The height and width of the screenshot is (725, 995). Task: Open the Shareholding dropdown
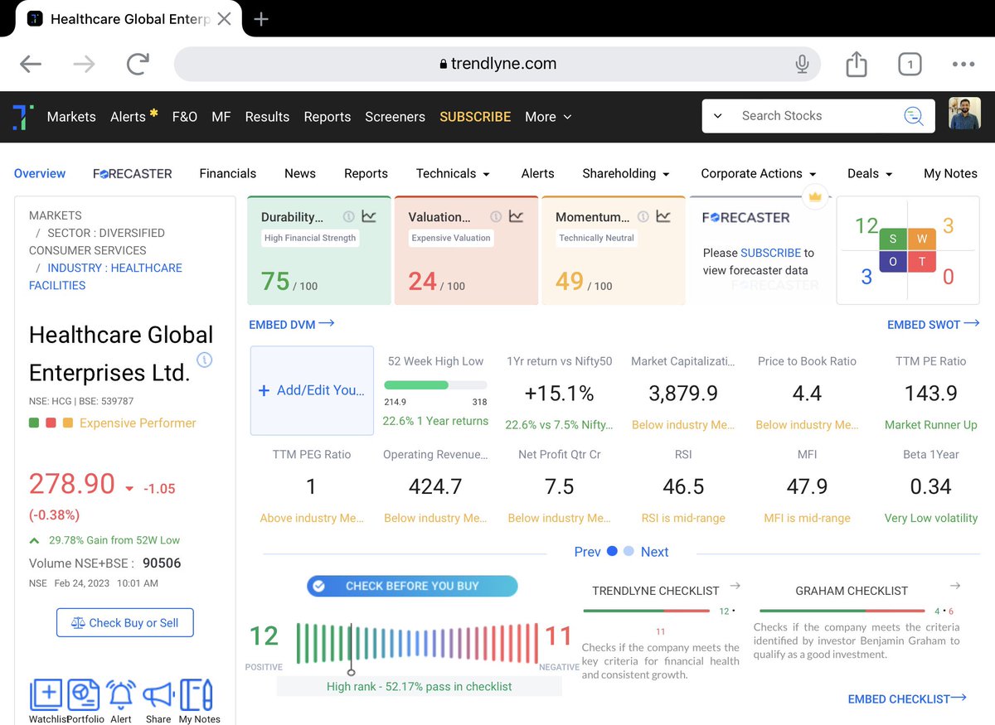pos(626,173)
